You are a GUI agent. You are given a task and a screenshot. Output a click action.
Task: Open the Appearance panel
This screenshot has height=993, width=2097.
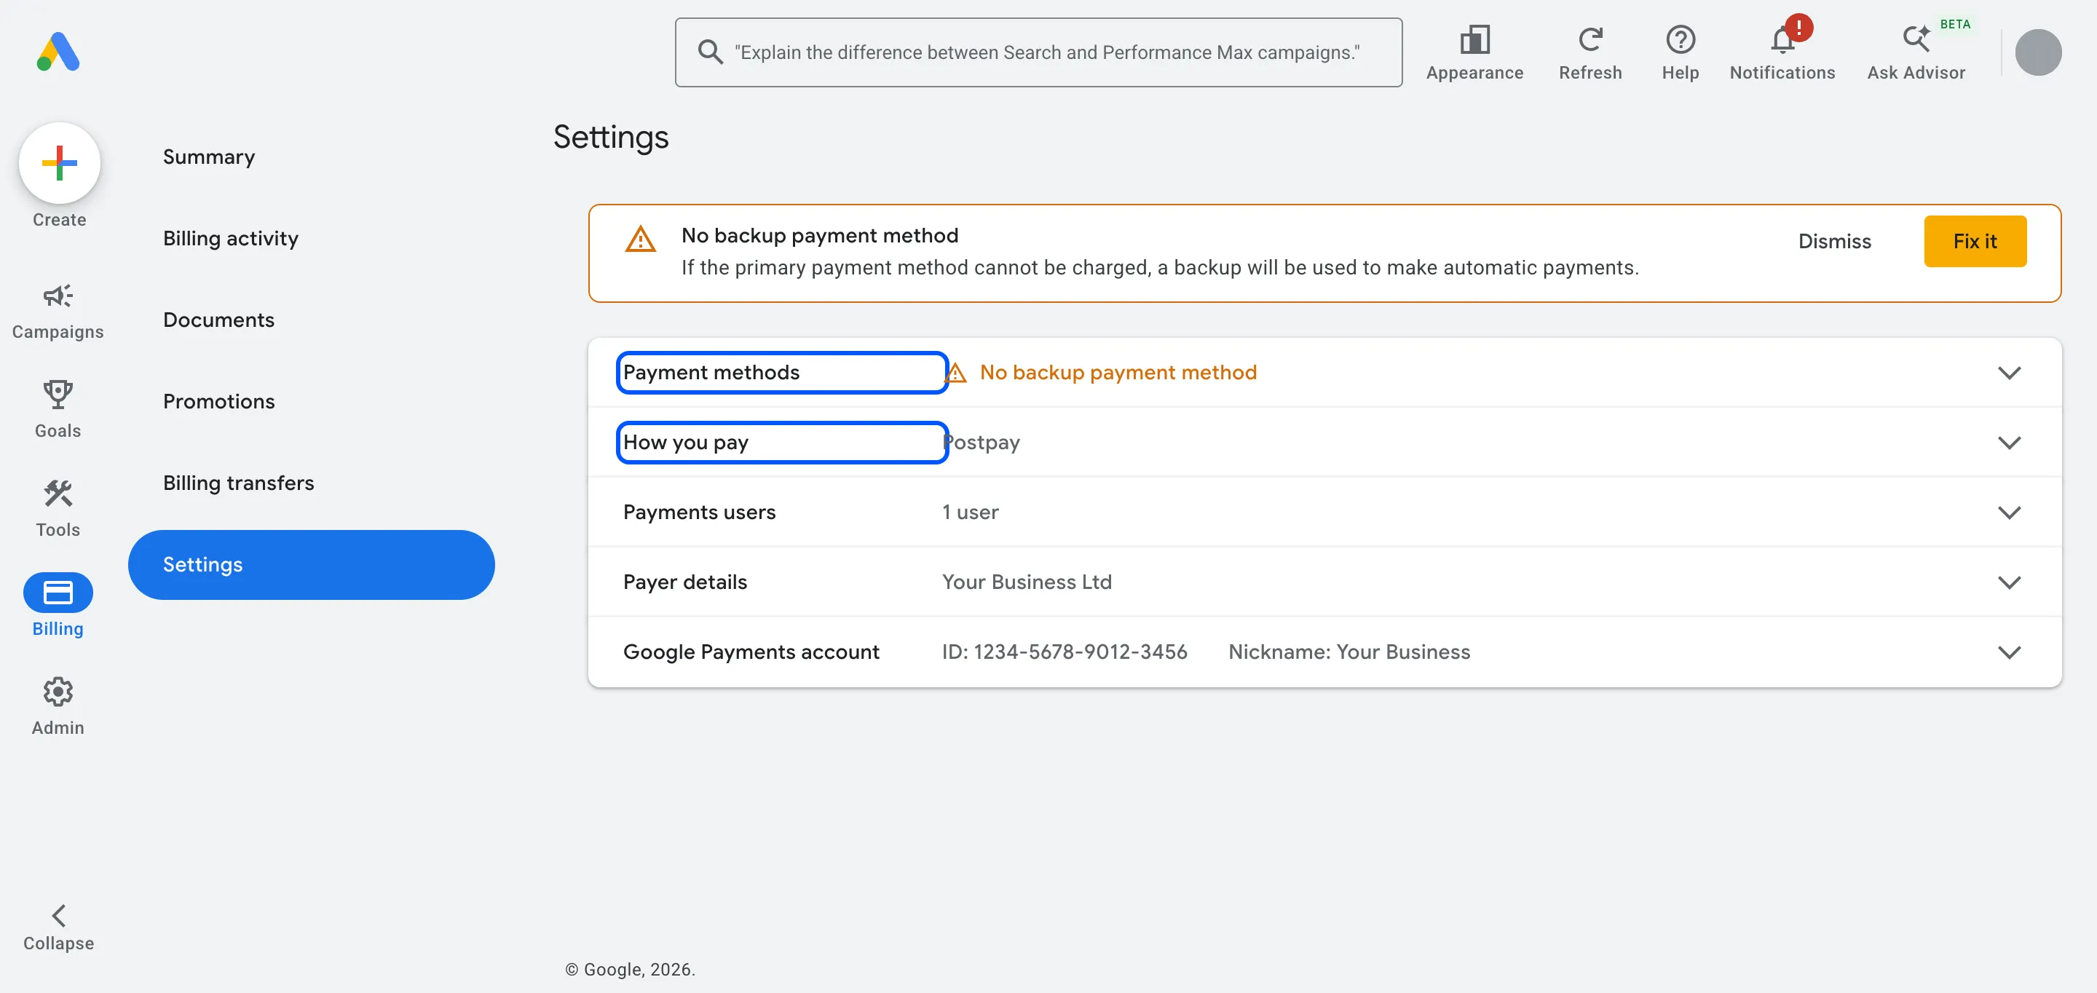1474,53
